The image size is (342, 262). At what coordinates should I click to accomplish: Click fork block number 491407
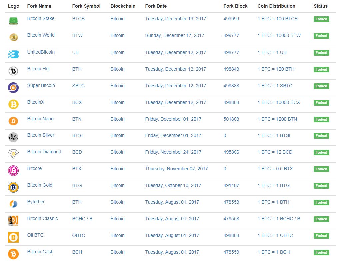231,185
